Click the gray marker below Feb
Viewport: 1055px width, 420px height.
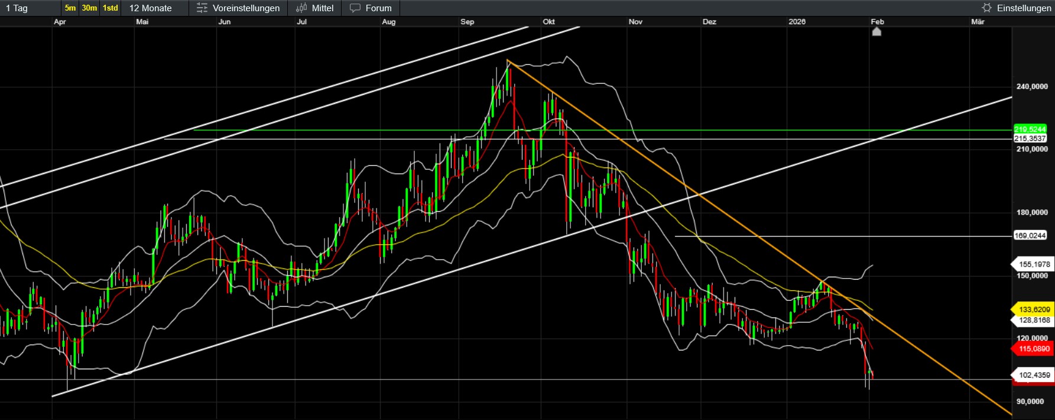coord(877,32)
